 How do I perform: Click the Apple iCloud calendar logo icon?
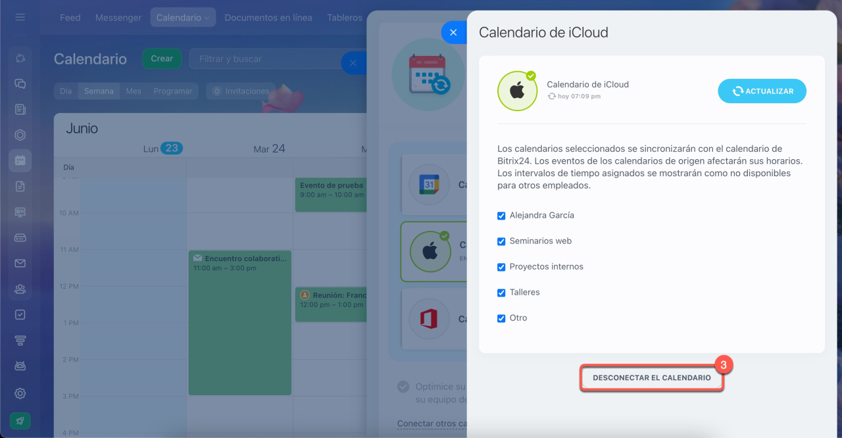[x=517, y=91]
